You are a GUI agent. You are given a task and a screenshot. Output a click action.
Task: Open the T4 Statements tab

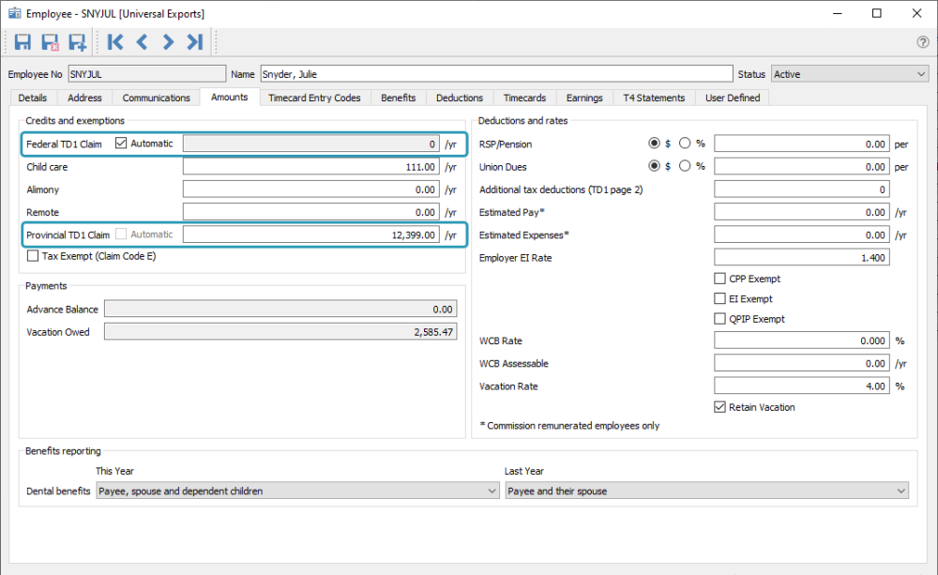point(654,98)
